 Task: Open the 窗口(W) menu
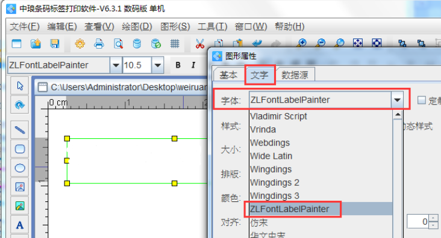tap(251, 26)
